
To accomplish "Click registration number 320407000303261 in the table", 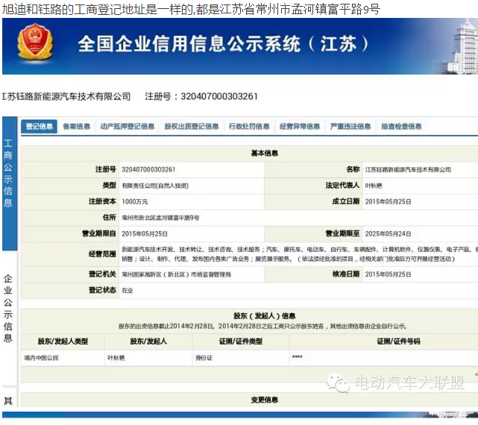I will click(148, 169).
